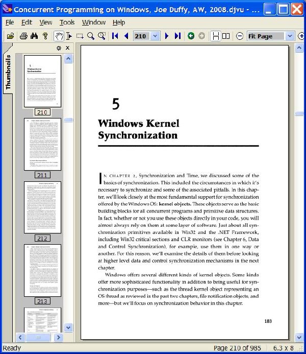Image resolution: width=306 pixels, height=354 pixels.
Task: Close the DjVu viewer window
Action: point(297,9)
